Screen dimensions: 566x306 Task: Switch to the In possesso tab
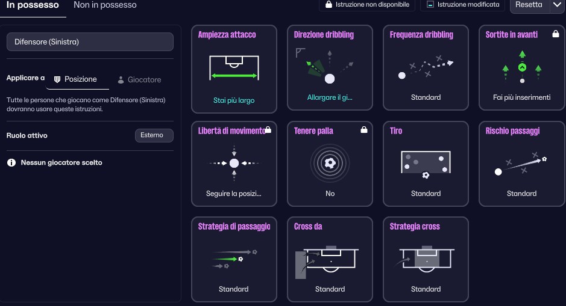33,5
